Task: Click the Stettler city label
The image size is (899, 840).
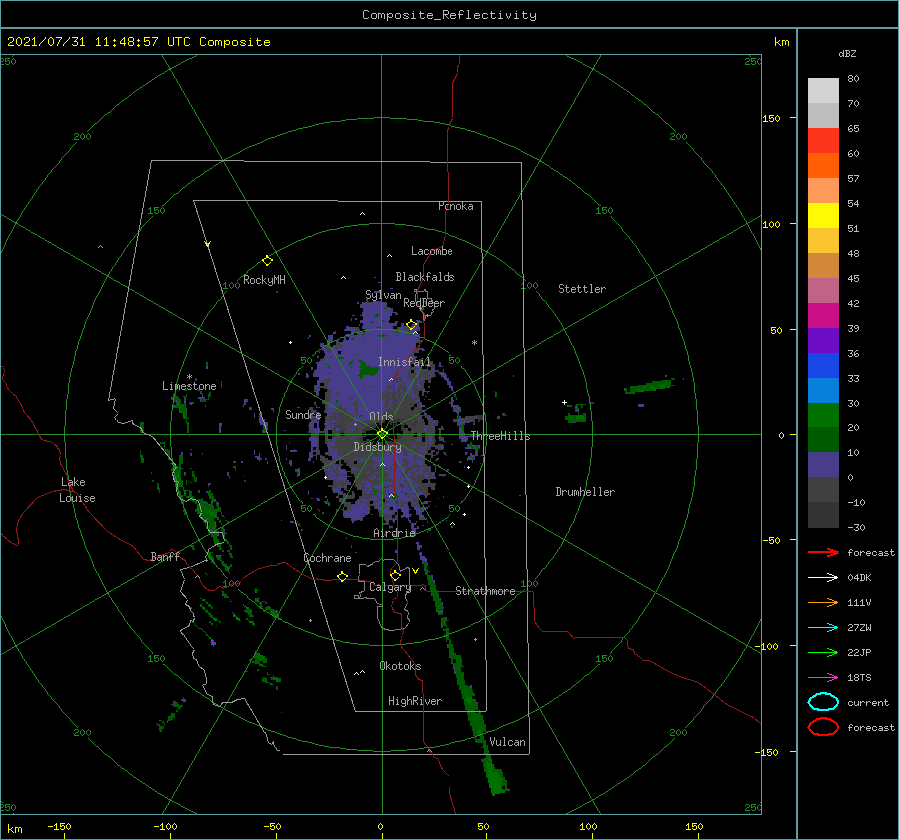Action: click(x=582, y=289)
